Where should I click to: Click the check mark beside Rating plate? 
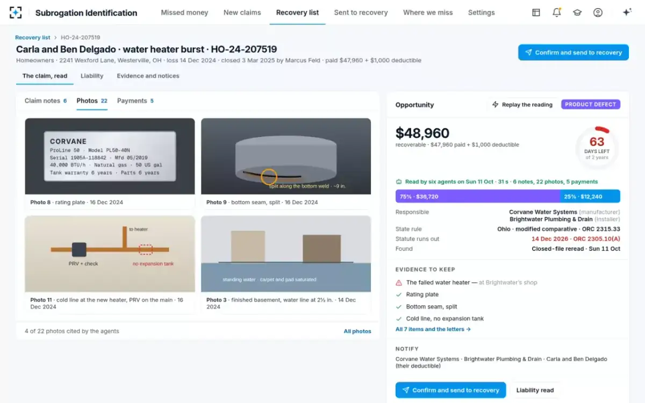click(x=399, y=294)
